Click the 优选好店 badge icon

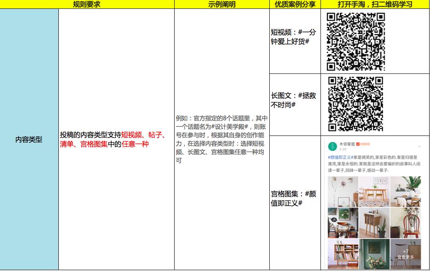click(x=363, y=144)
